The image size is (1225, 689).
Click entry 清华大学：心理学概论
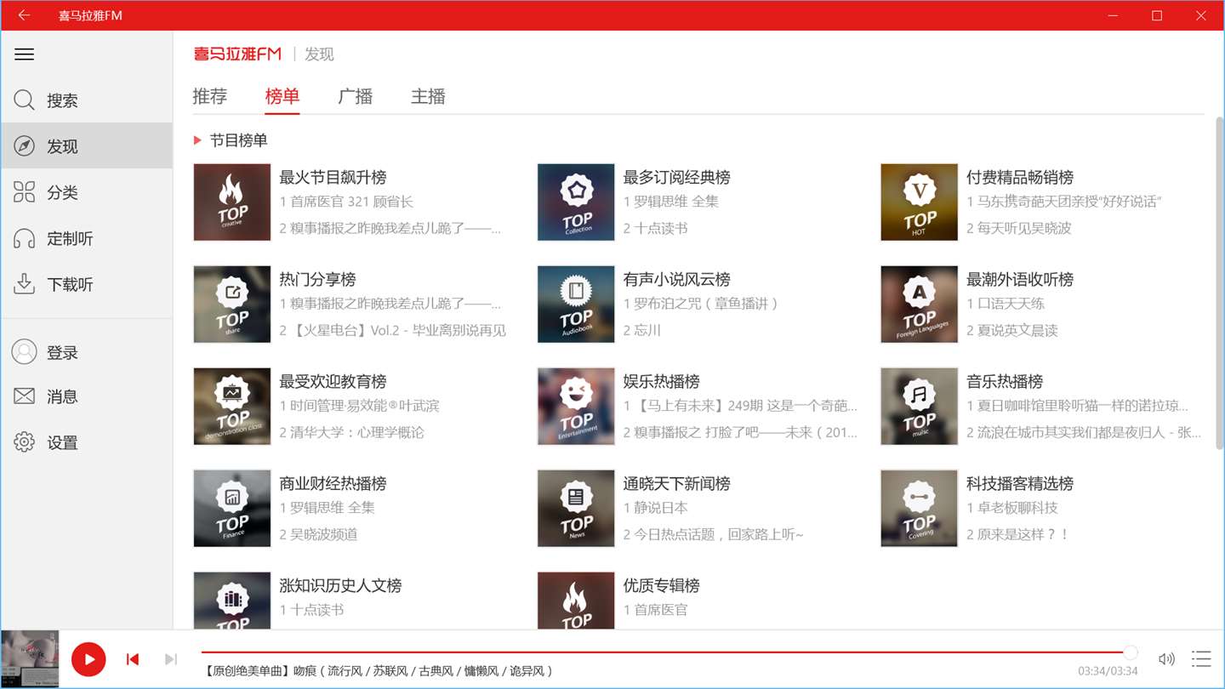pos(351,432)
